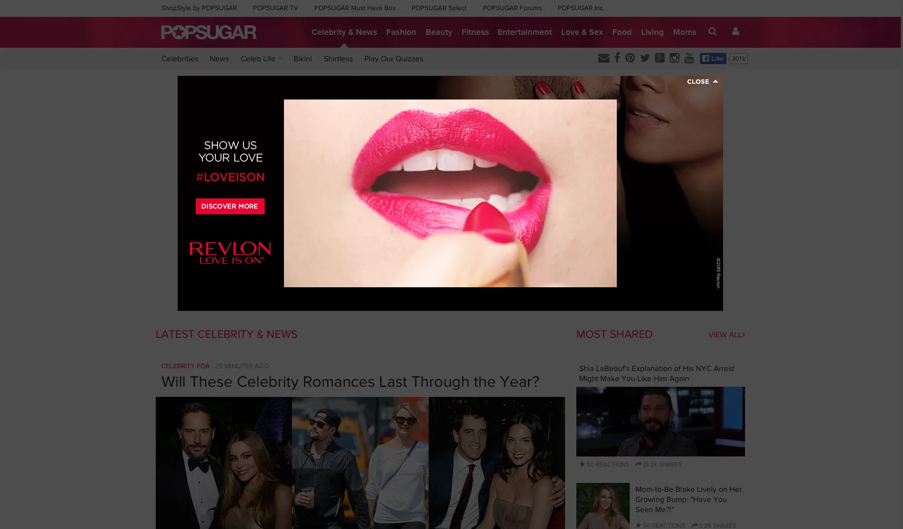
Task: Open the Fashion menu
Action: click(401, 32)
